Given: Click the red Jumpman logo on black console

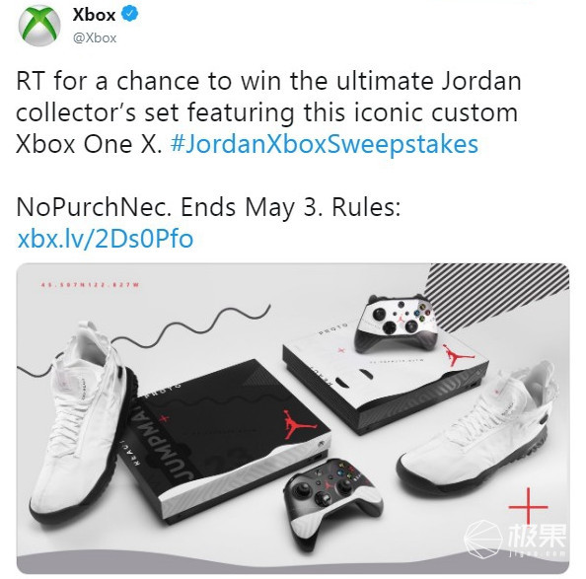Looking at the screenshot, I should click(298, 425).
